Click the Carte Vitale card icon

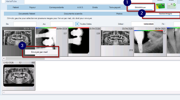[160, 6]
